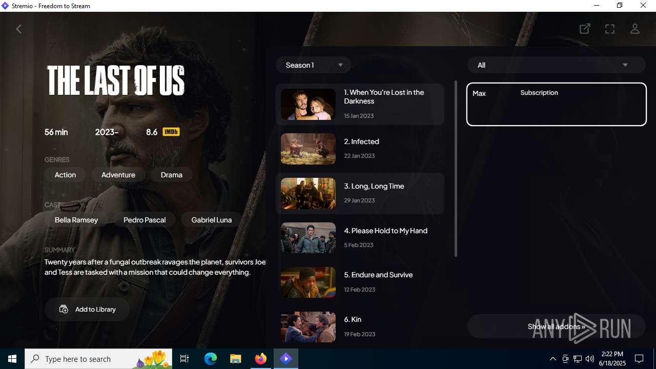Launch Microsoft Edge from the taskbar

click(x=211, y=359)
